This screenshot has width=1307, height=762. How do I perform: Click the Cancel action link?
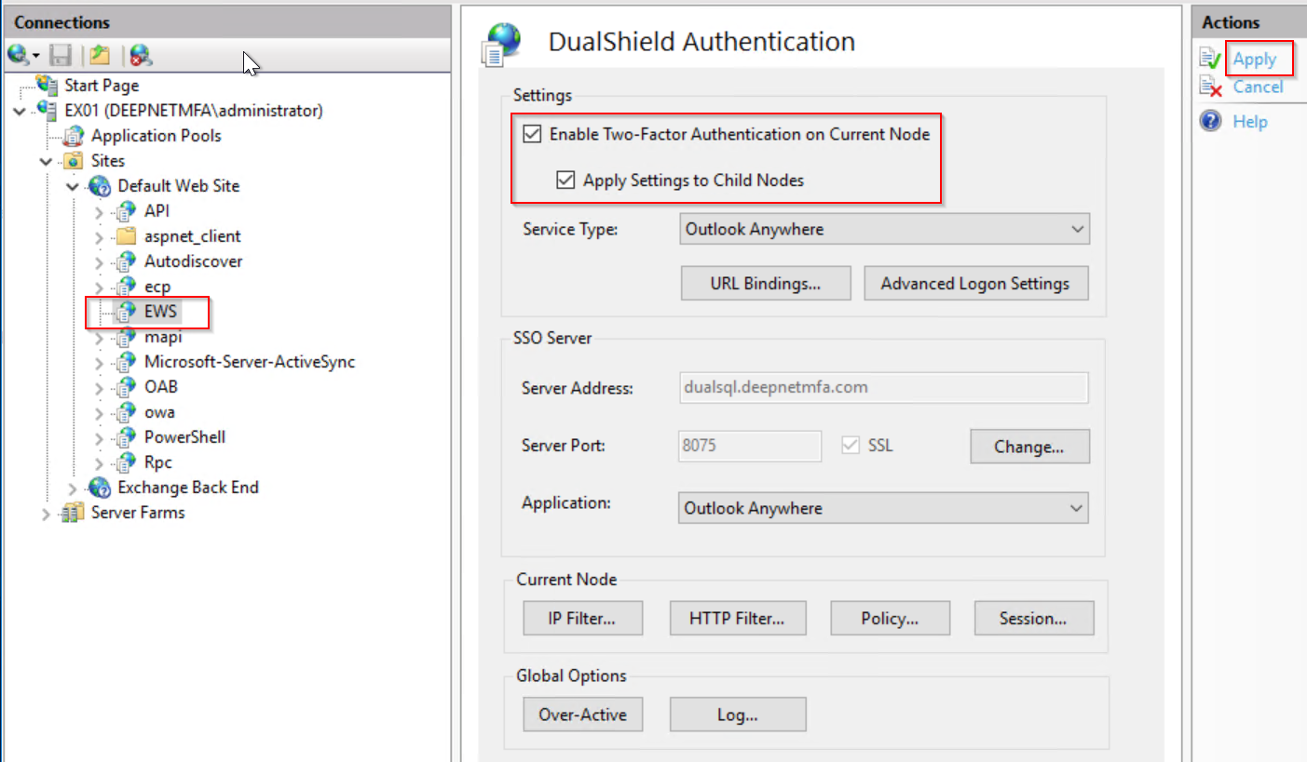(x=1258, y=87)
